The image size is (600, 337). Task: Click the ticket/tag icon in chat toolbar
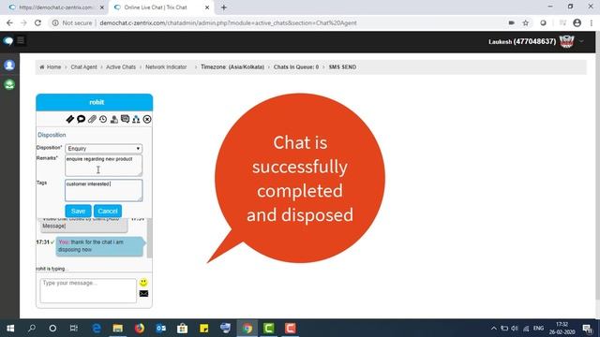point(69,119)
